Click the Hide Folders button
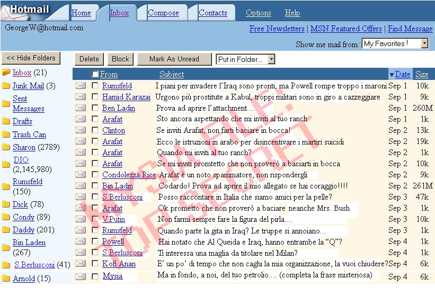 [x=31, y=58]
